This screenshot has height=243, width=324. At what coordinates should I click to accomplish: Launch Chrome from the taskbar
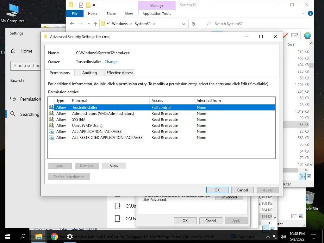click(54, 237)
